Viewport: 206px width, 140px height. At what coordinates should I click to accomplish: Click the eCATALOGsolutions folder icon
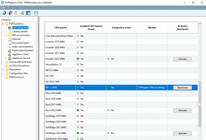(x=7, y=66)
